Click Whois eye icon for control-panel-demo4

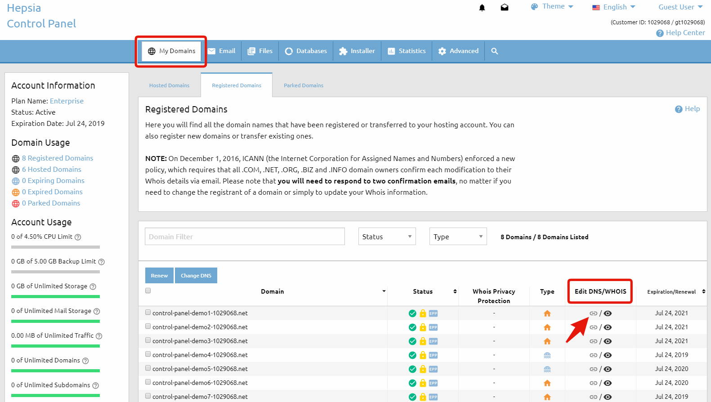(608, 355)
